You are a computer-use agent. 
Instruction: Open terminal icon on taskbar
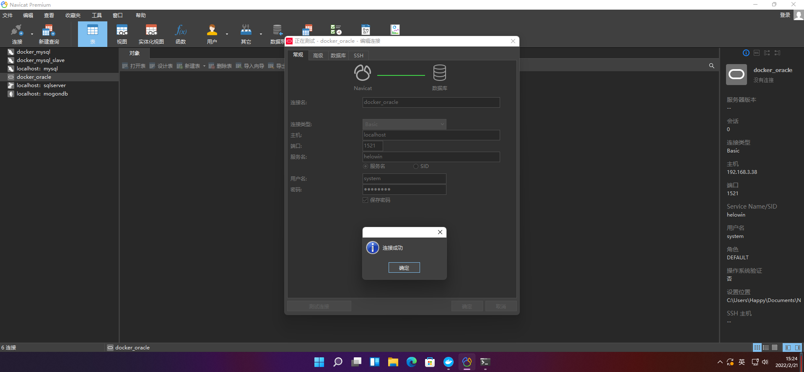click(485, 362)
